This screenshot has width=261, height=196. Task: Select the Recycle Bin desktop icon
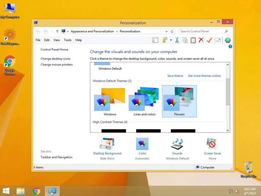[x=248, y=169]
